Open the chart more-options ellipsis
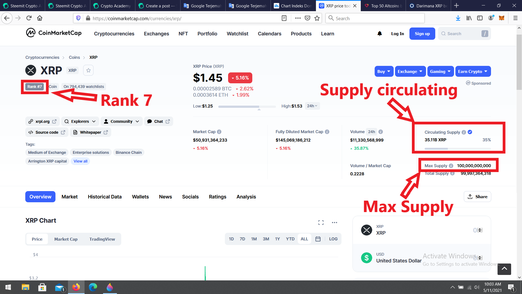This screenshot has width=522, height=294. point(334,223)
